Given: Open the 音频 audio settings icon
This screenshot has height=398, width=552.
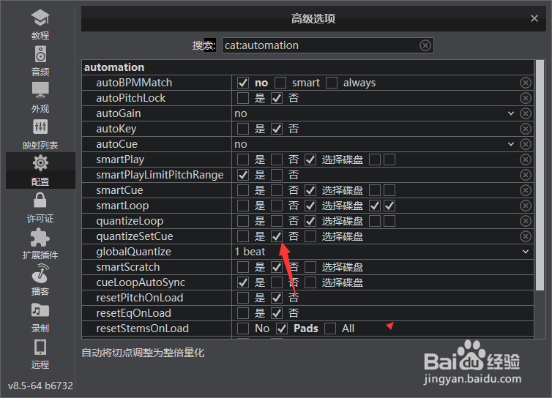Looking at the screenshot, I should pos(40,55).
